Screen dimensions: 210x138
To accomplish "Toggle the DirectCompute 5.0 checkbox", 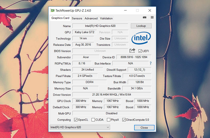I will click(x=124, y=120).
